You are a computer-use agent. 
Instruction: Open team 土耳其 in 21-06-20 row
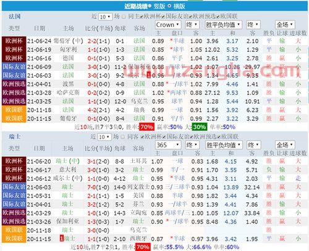click(138, 161)
